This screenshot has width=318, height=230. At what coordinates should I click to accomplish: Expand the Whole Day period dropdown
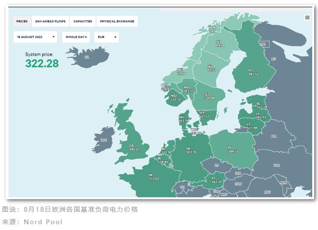click(x=76, y=37)
